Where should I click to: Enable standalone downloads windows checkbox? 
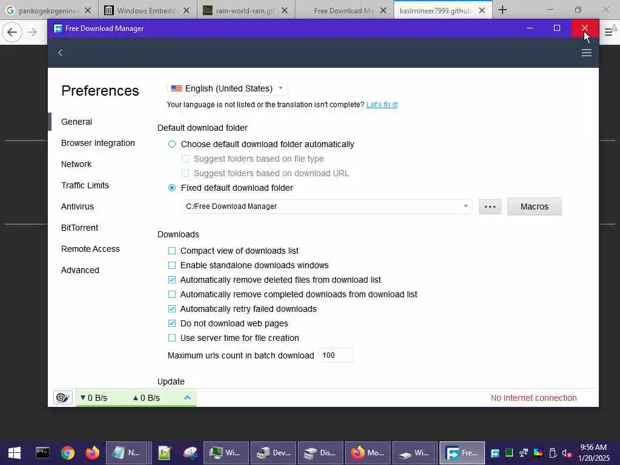click(171, 265)
